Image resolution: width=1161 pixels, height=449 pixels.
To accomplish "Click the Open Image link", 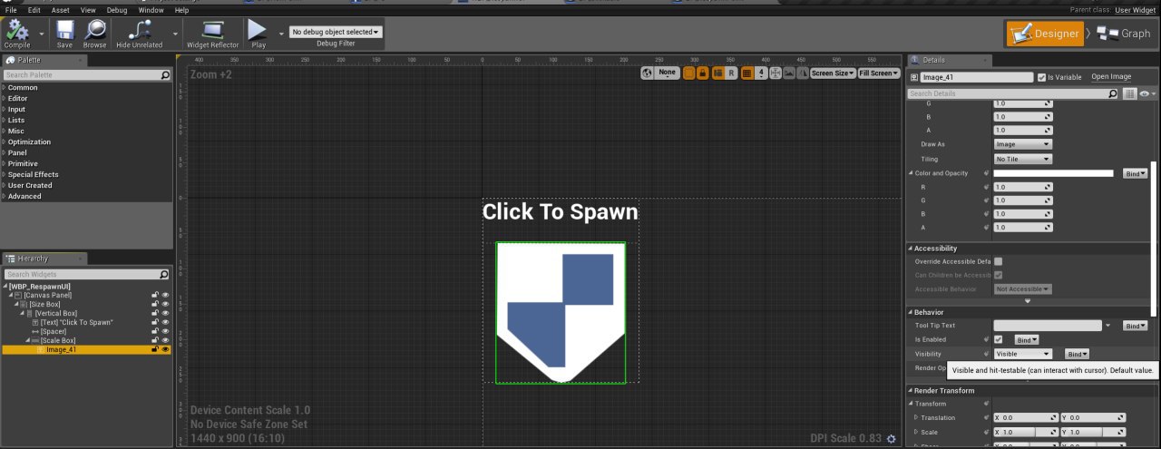I will 1111,77.
